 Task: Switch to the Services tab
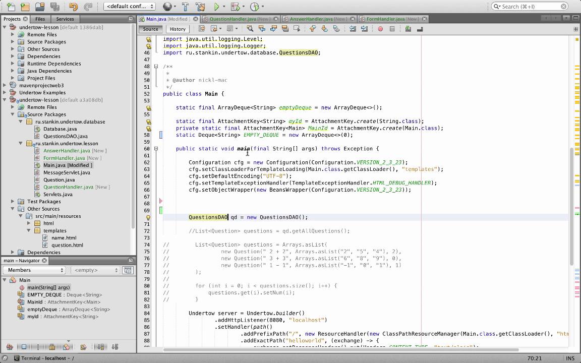point(65,19)
